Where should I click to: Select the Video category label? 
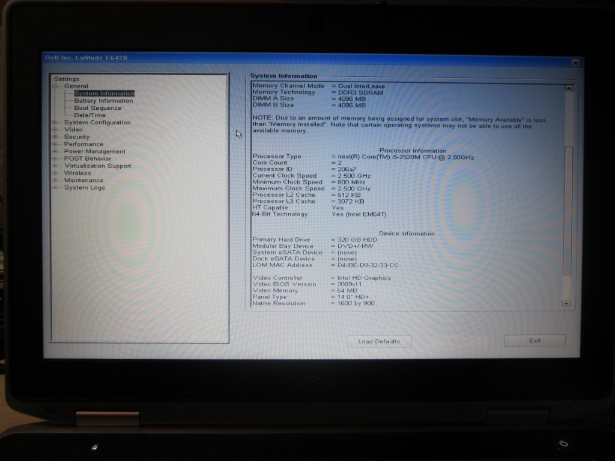click(x=73, y=130)
